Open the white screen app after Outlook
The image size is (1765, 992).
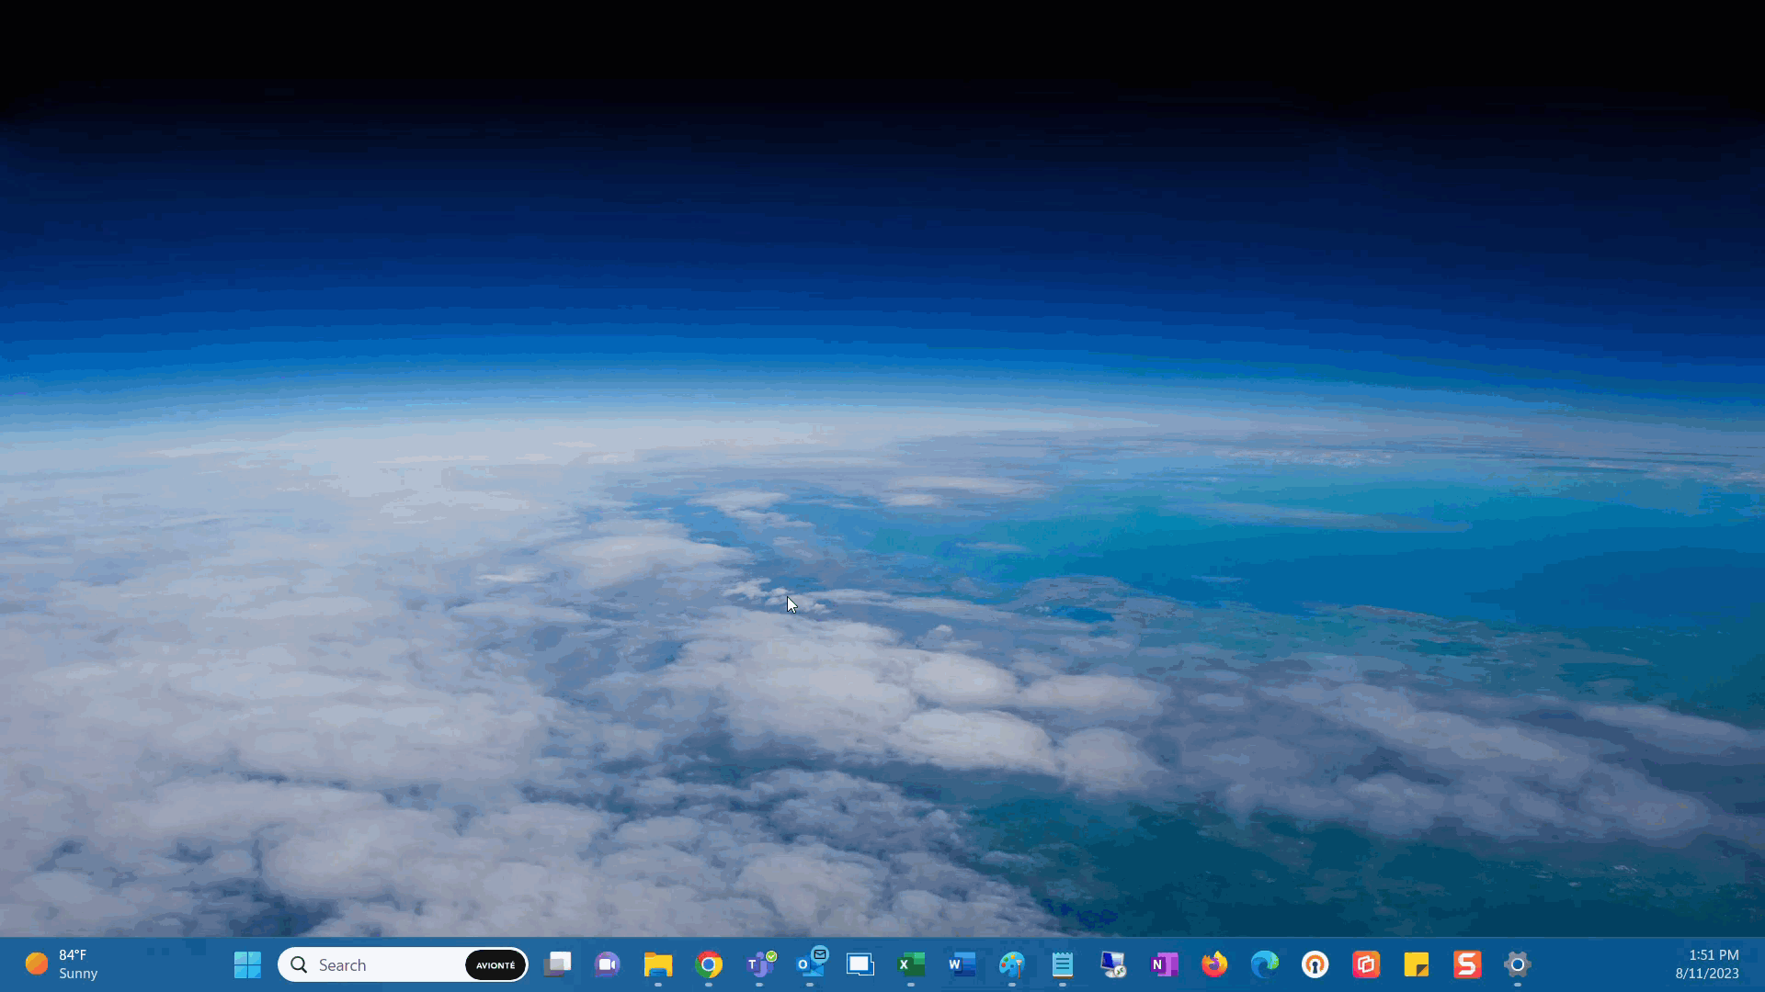[x=860, y=964]
